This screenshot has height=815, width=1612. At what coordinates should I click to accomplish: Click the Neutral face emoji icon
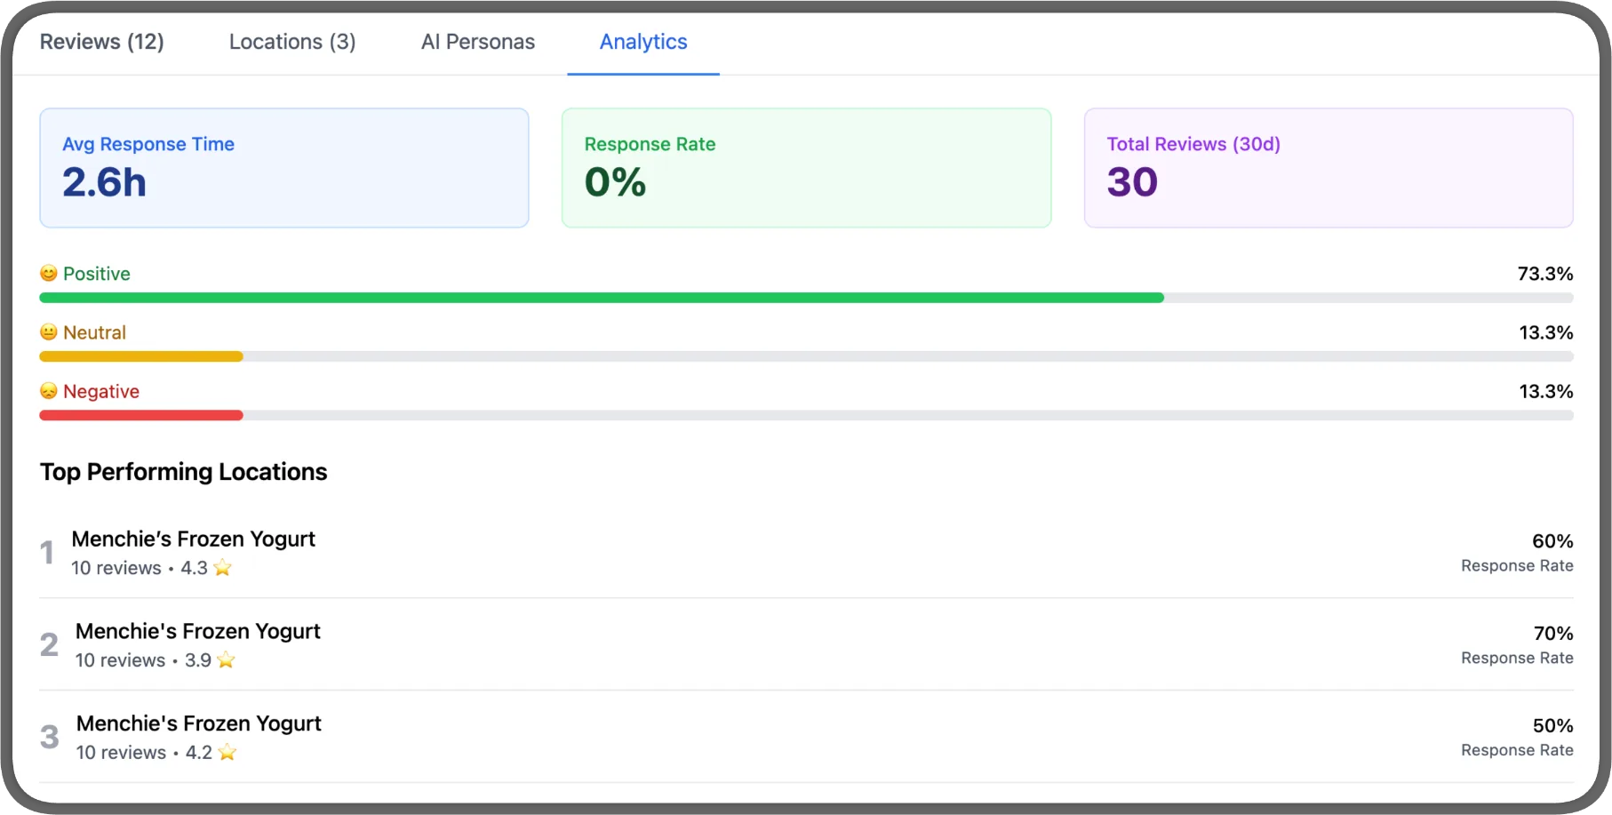tap(49, 332)
